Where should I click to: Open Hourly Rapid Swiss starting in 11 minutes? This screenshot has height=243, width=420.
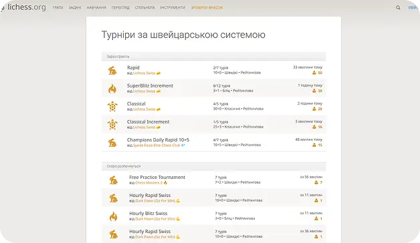(x=150, y=196)
